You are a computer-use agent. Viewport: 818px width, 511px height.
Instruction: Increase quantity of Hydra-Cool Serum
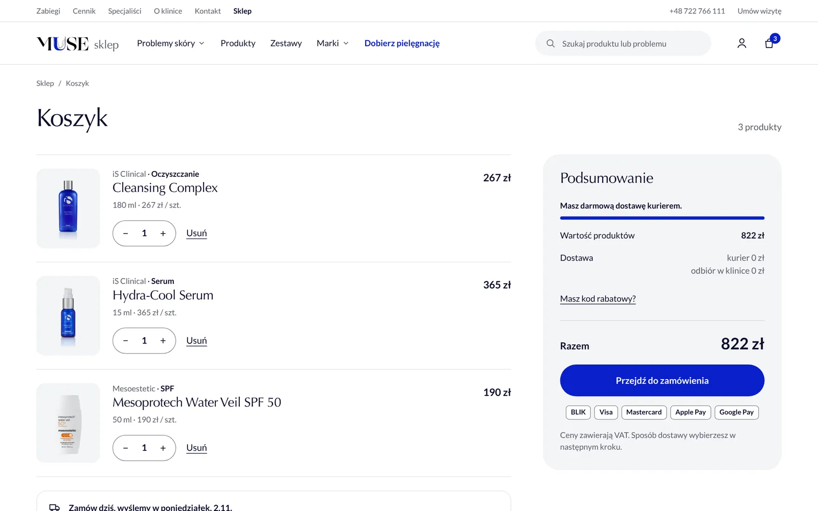pyautogui.click(x=163, y=341)
